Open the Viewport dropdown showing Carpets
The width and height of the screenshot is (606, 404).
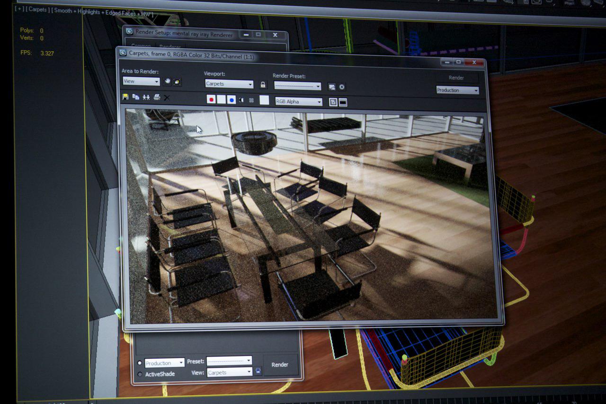[229, 84]
